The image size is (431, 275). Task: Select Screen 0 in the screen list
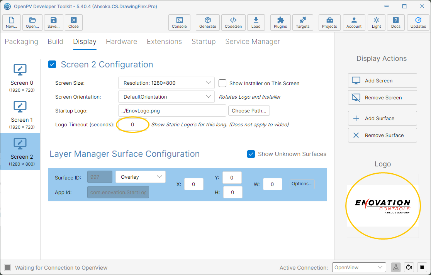point(20,78)
